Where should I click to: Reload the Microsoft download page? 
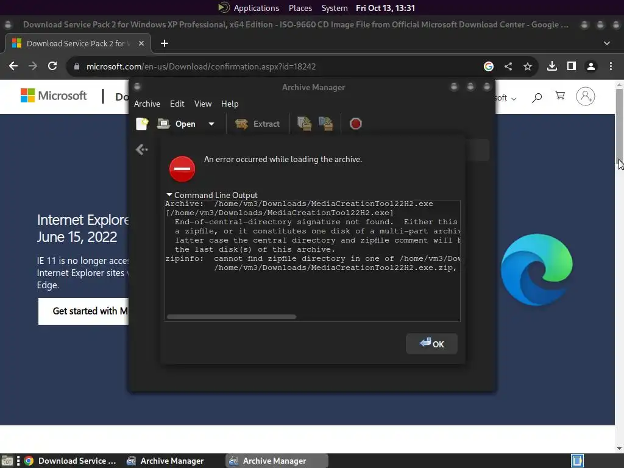pos(52,66)
